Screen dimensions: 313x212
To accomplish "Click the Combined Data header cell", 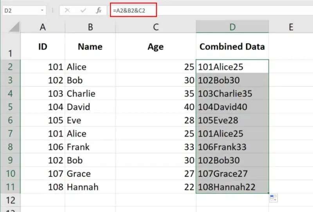I will click(x=232, y=47).
